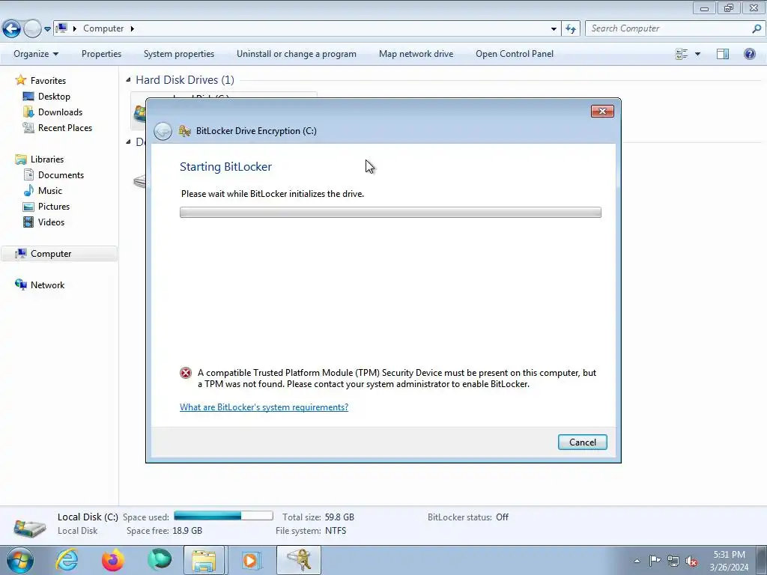Click the search magnifier icon
The height and width of the screenshot is (575, 767).
(757, 29)
